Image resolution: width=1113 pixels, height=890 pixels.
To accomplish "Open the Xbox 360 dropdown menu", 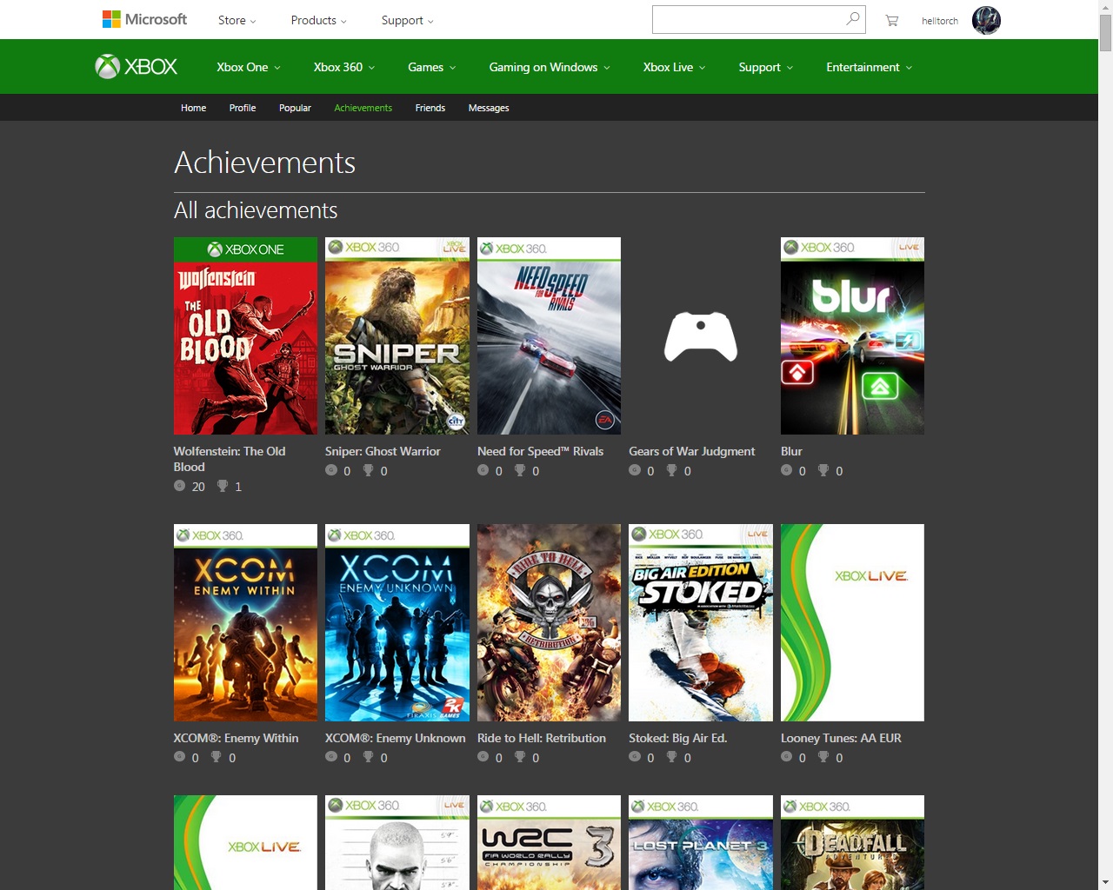I will click(344, 67).
